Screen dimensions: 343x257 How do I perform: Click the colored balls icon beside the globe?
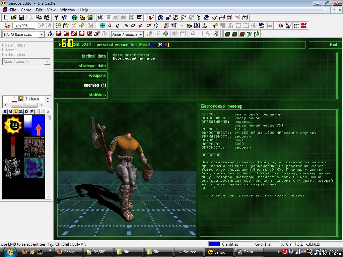click(82, 17)
